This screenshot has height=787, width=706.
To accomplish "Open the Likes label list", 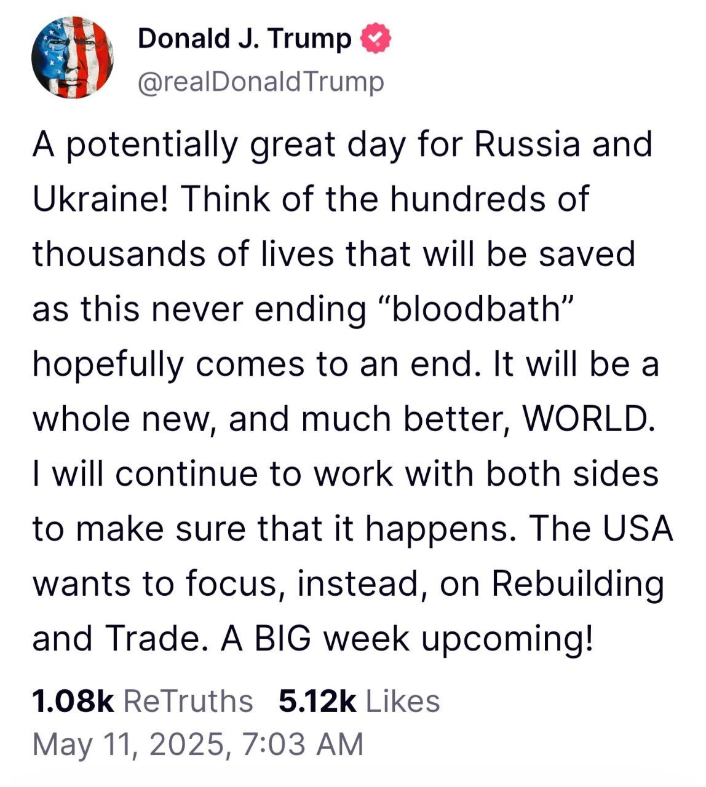I will 403,701.
